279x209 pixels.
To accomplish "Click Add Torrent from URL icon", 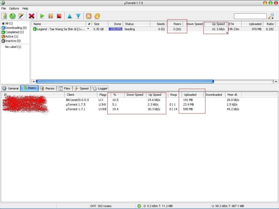I will 13,16.
